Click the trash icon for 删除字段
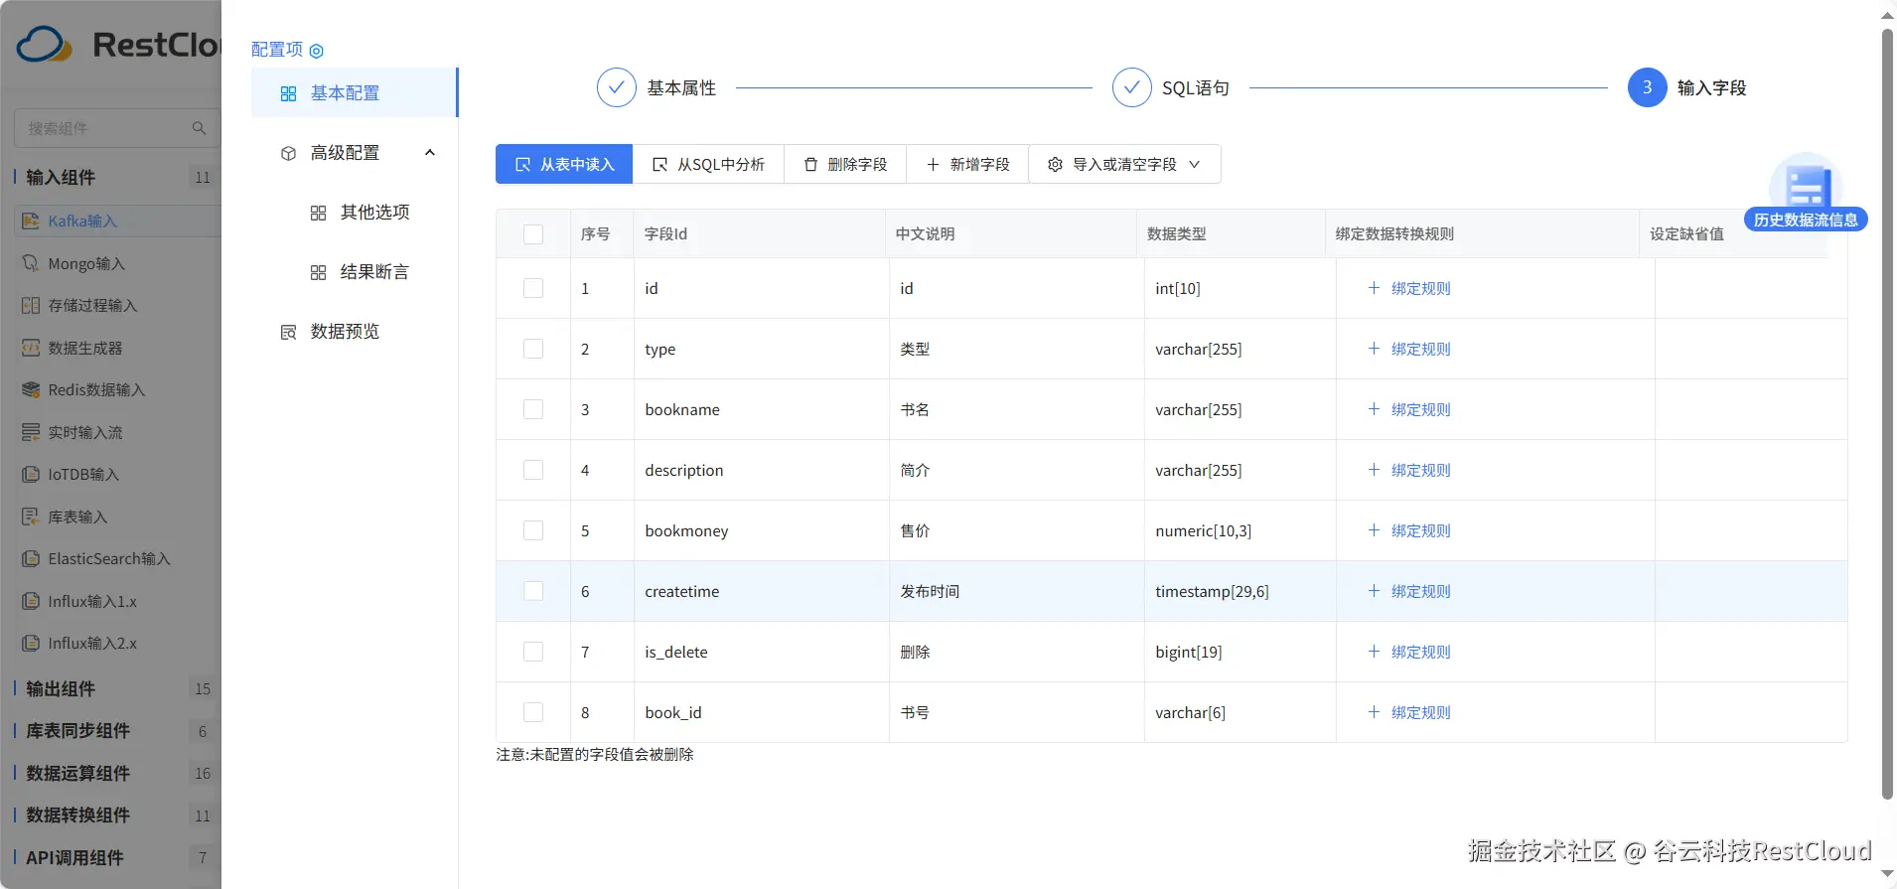1897x889 pixels. coord(810,165)
